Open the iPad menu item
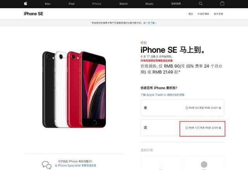The image size is (248, 170). [71, 3]
